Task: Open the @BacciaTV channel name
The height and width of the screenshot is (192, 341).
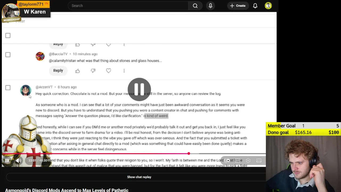Action: (58, 54)
